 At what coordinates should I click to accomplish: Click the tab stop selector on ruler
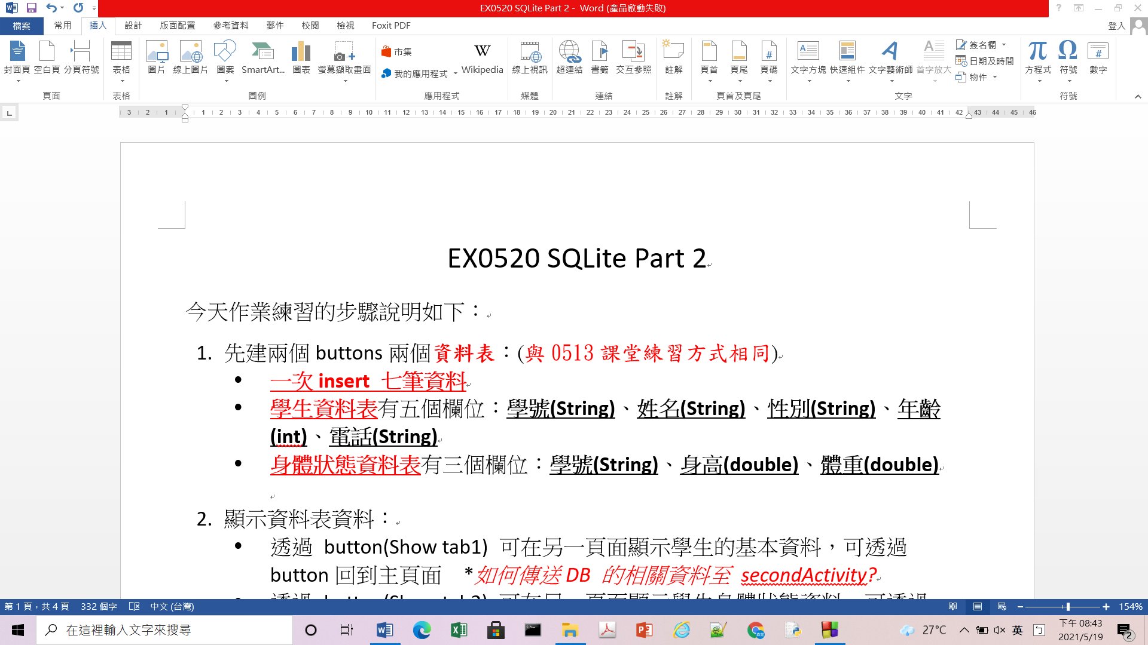(9, 112)
